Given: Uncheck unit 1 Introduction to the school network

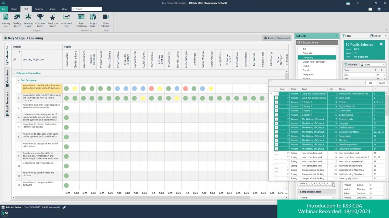Looking at the screenshot, I should [276, 94].
